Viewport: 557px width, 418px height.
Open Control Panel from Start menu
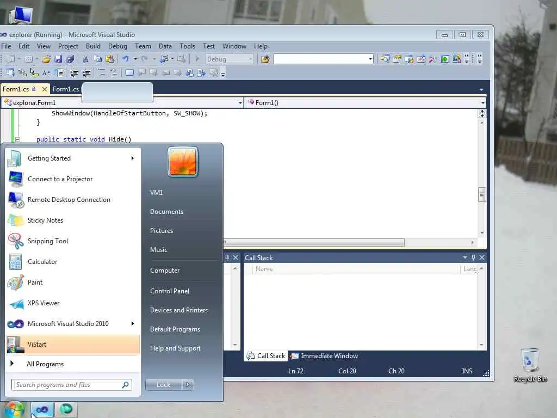(170, 291)
